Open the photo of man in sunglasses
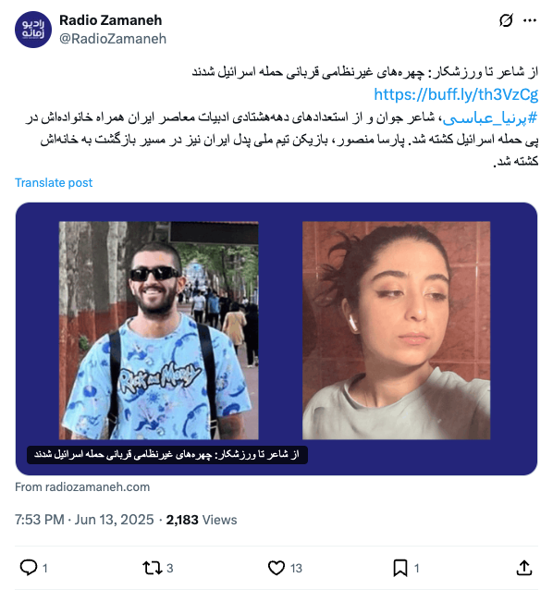The height and width of the screenshot is (590, 553). (158, 330)
